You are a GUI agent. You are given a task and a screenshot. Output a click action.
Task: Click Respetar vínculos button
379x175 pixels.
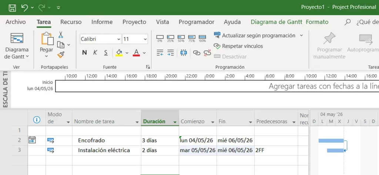[x=238, y=46]
